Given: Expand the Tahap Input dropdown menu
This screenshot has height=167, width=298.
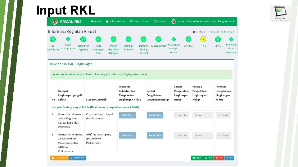Looking at the screenshot, I should point(115,22).
